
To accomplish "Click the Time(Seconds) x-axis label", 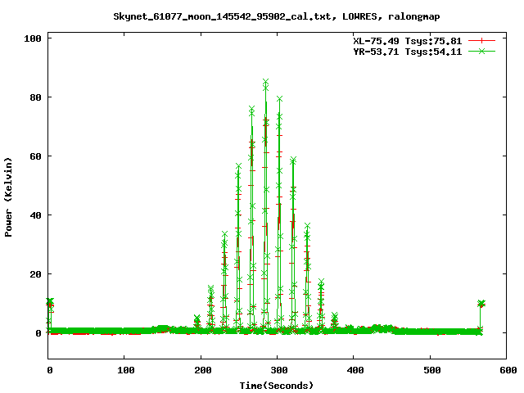I will pos(276,385).
